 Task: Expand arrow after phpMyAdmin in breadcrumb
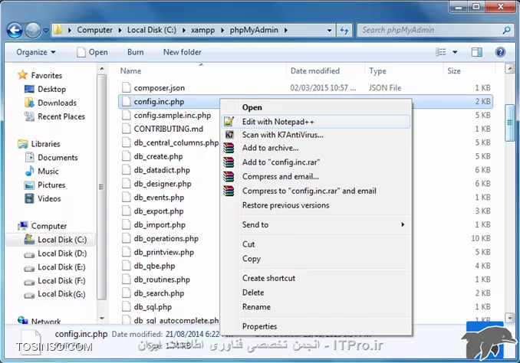[x=286, y=30]
